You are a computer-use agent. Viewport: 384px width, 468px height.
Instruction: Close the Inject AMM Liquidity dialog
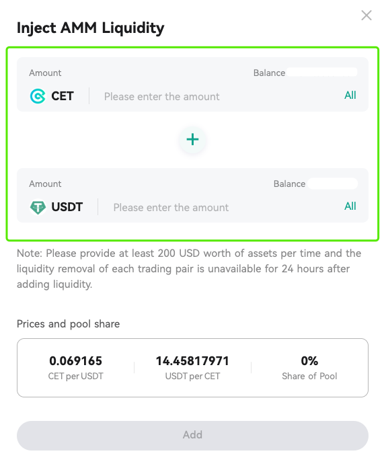[x=366, y=15]
